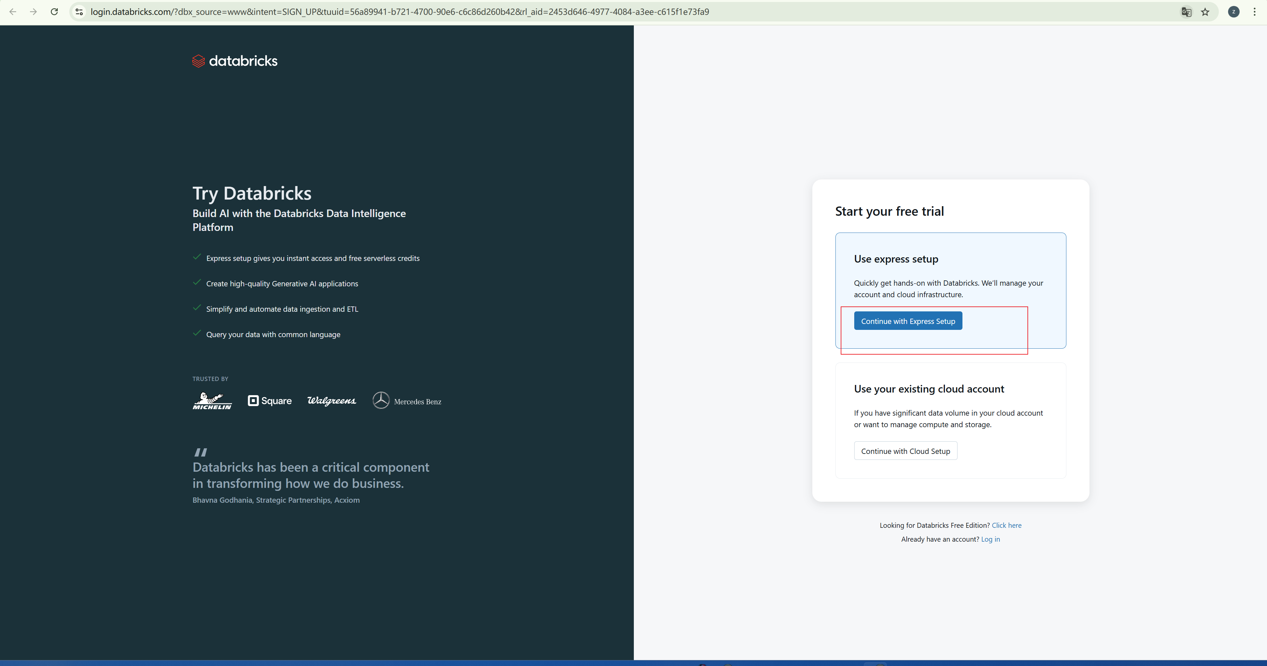Click 'Use your existing cloud account' title
The height and width of the screenshot is (666, 1267).
tap(929, 389)
